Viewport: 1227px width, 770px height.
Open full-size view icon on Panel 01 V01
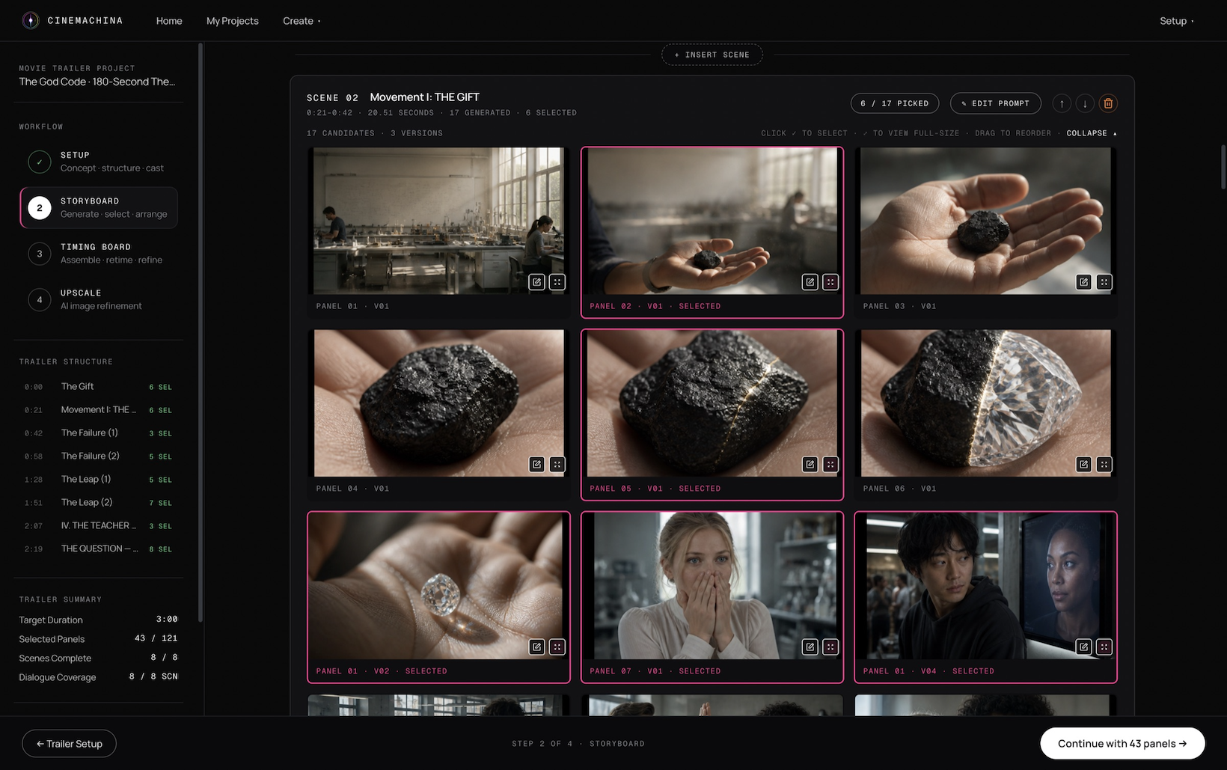(557, 282)
